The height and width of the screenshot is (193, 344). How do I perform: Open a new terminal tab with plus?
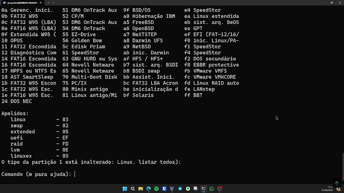click(x=48, y=2)
